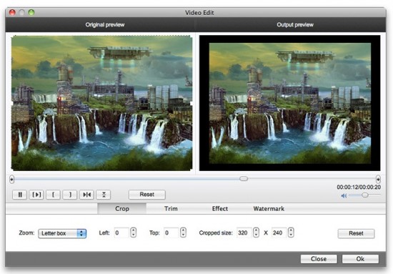This screenshot has height=274, width=393.
Task: Adjust the volume slider knob
Action: 365,195
